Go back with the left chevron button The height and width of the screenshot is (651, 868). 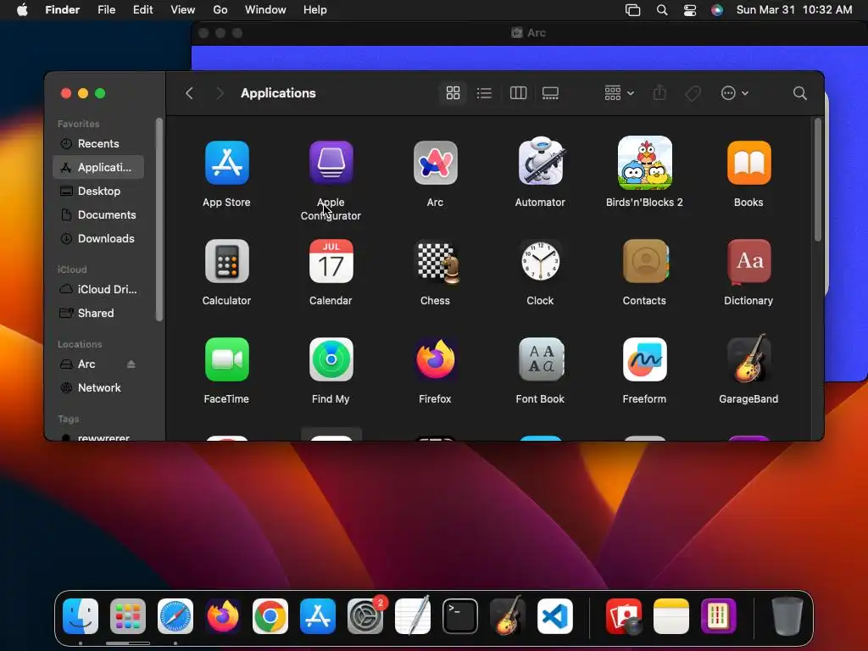(189, 93)
